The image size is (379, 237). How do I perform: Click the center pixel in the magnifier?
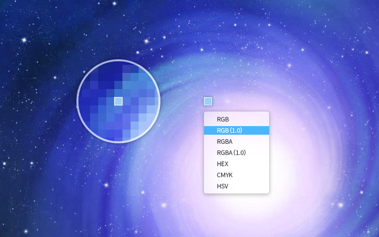click(118, 101)
